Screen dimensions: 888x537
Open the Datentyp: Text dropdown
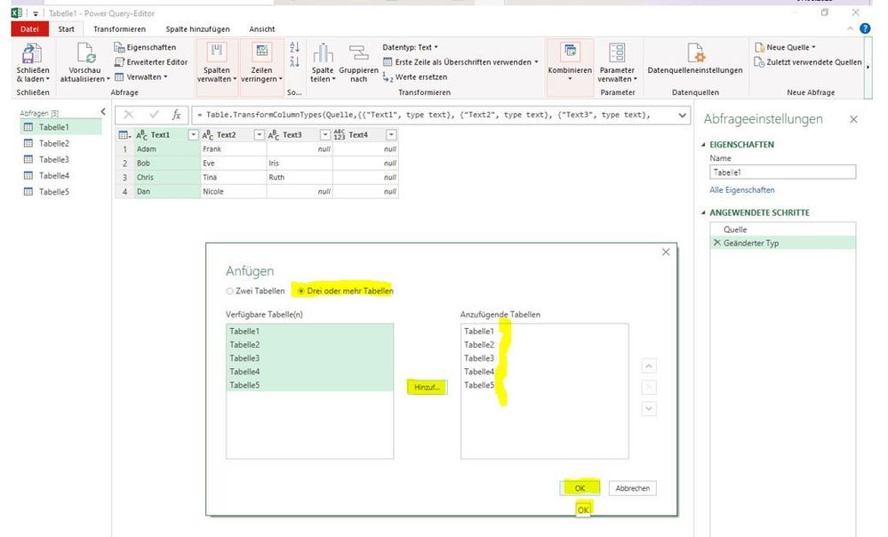point(411,48)
